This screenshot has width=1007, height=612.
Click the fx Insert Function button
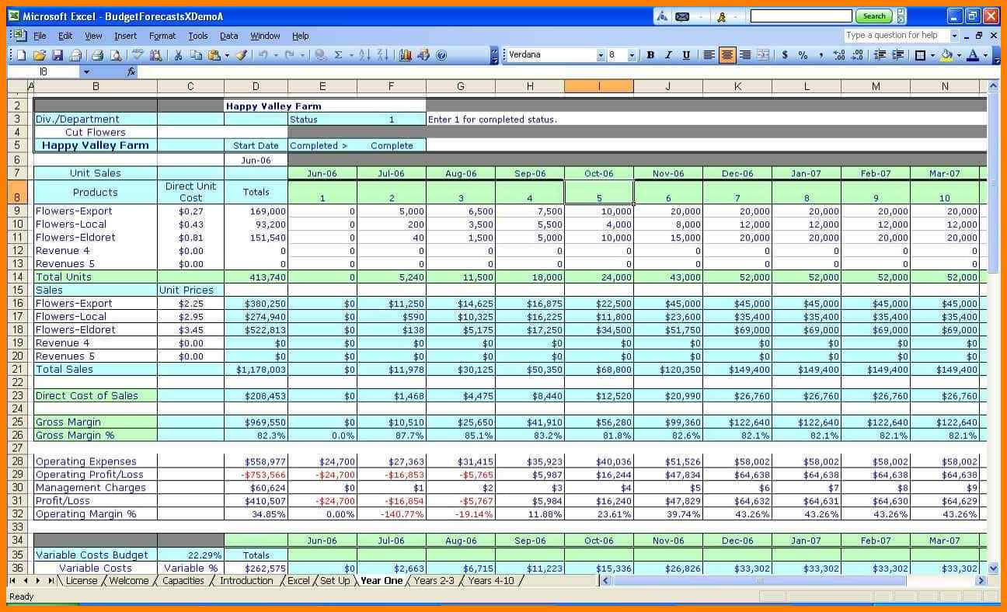[x=131, y=71]
